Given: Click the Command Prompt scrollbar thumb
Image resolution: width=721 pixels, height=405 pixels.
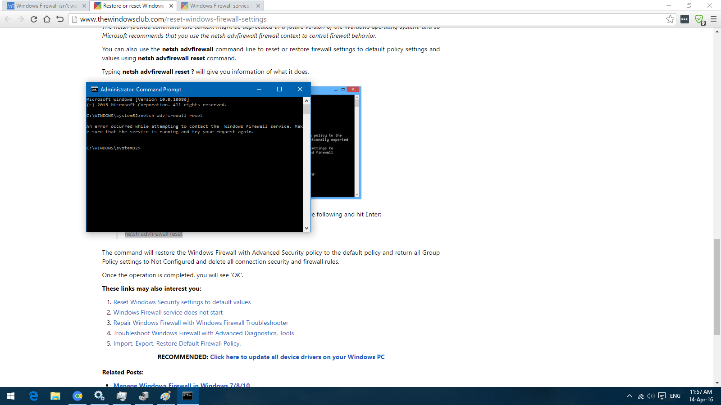Looking at the screenshot, I should pyautogui.click(x=306, y=110).
